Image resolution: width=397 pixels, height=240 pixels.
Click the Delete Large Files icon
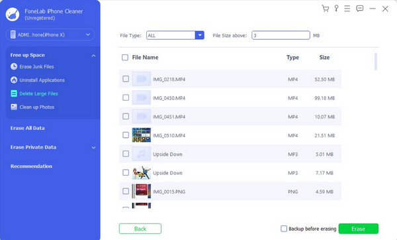pyautogui.click(x=14, y=93)
